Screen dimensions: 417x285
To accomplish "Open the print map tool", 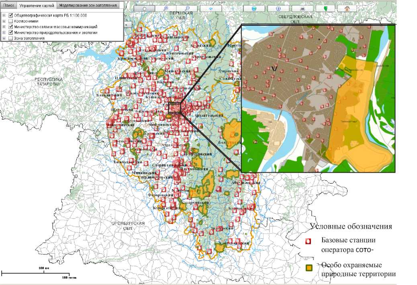I will (x=303, y=8).
